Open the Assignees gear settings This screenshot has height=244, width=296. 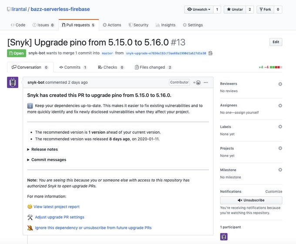280,106
